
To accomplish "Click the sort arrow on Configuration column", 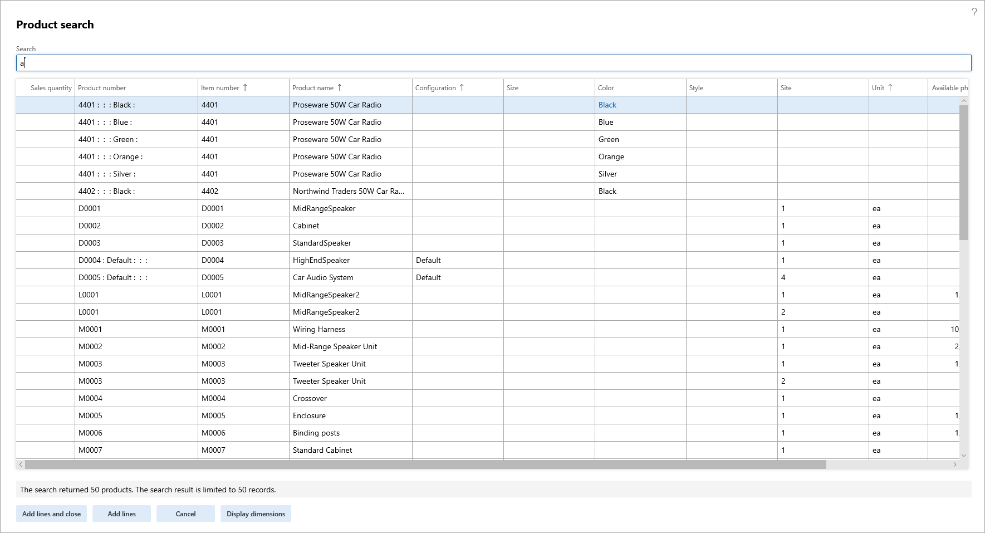I will (x=462, y=87).
